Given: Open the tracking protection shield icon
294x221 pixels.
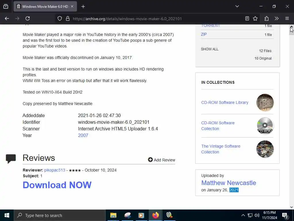Looking at the screenshot, I should (60, 18).
